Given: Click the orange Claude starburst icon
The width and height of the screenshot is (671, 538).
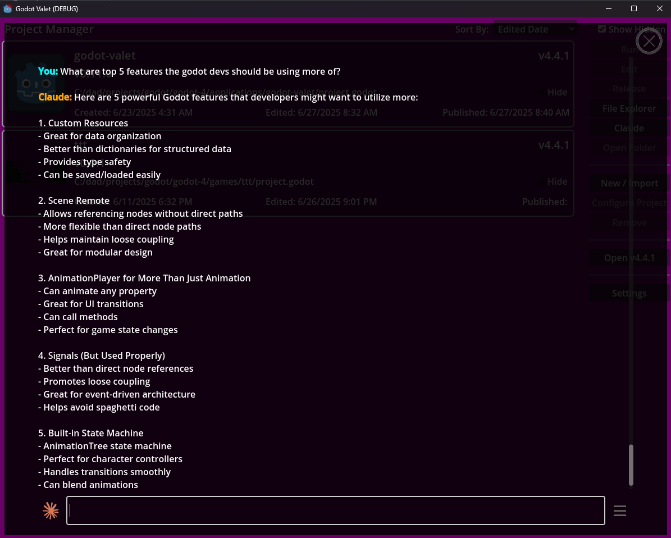Looking at the screenshot, I should point(51,510).
